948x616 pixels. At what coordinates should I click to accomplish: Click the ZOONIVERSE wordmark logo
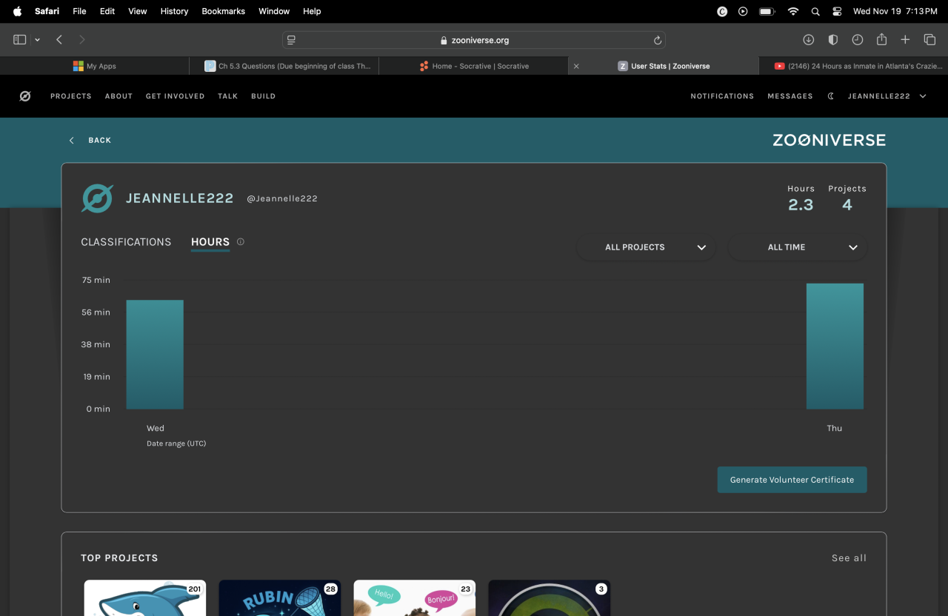[829, 140]
